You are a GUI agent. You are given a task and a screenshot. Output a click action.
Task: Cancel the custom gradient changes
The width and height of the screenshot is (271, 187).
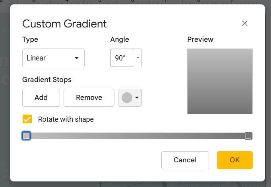click(185, 160)
